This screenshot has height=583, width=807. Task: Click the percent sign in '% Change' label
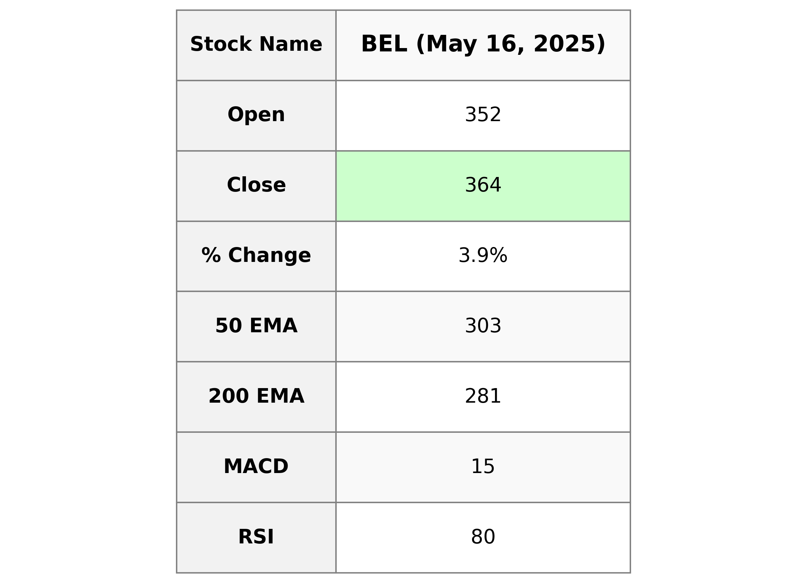[211, 255]
